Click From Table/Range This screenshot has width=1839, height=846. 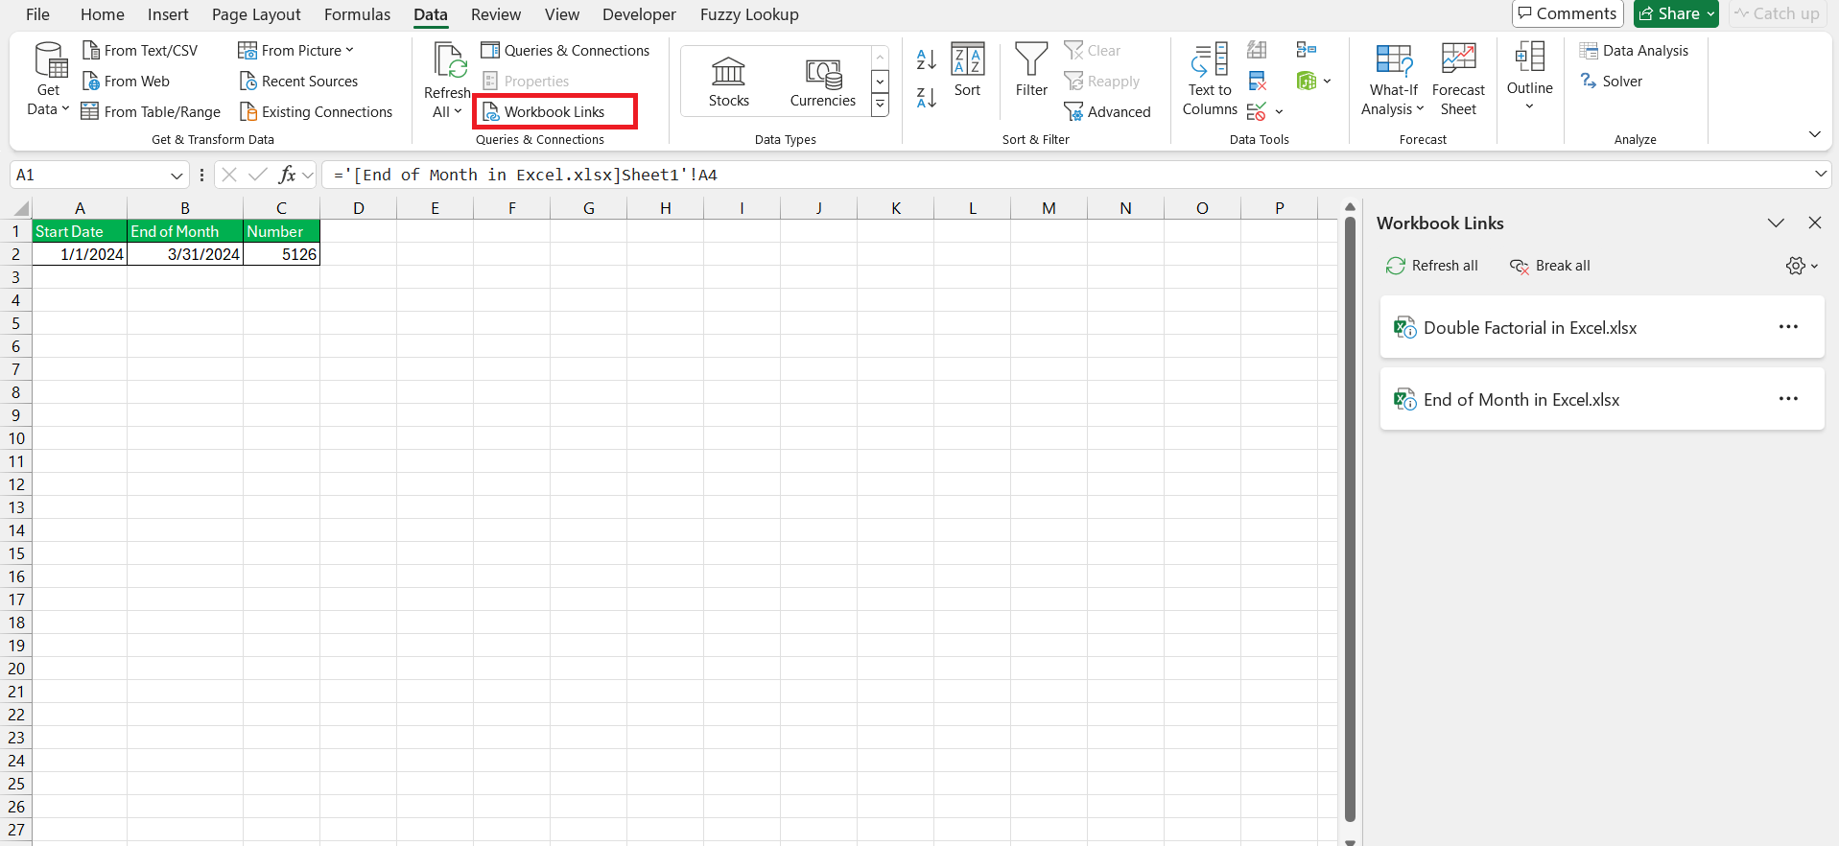151,111
